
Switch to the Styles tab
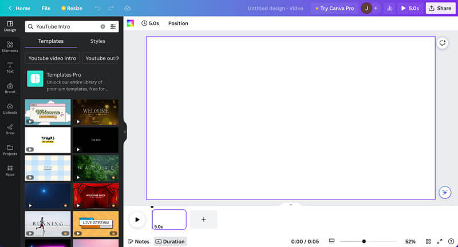point(97,41)
